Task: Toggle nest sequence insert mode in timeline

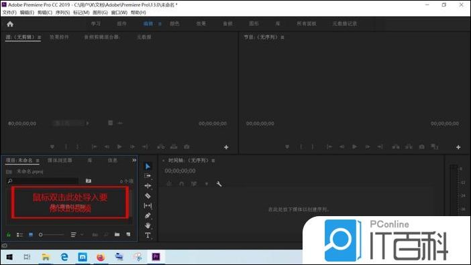Action: [169, 184]
